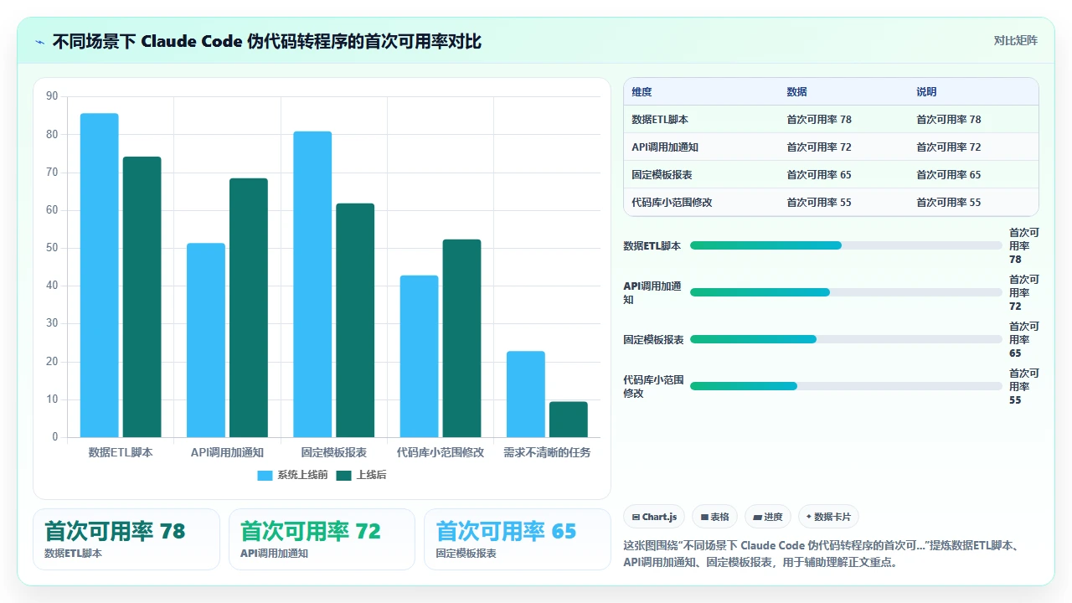Click the chart title about Claude Code 首次可用率对比

click(267, 42)
